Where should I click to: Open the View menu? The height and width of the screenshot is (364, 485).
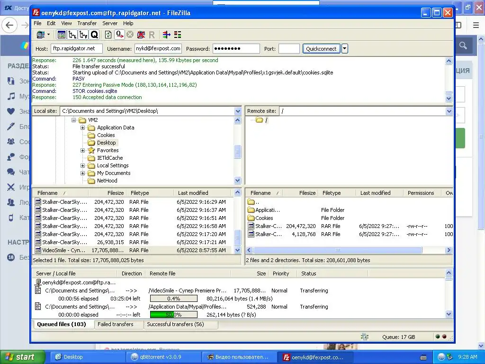coord(66,23)
